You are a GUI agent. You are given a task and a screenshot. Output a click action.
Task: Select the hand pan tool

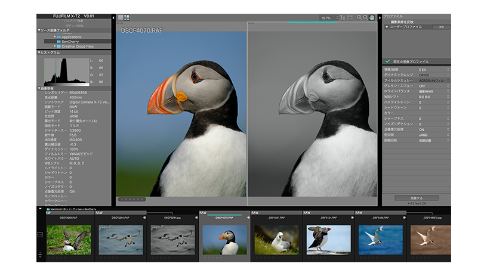[x=372, y=18]
